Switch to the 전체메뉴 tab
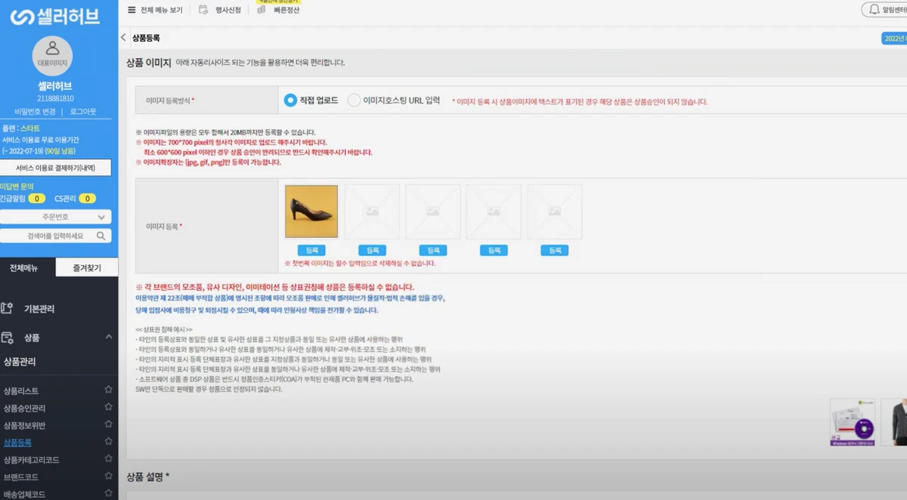This screenshot has height=500, width=907. [x=28, y=267]
